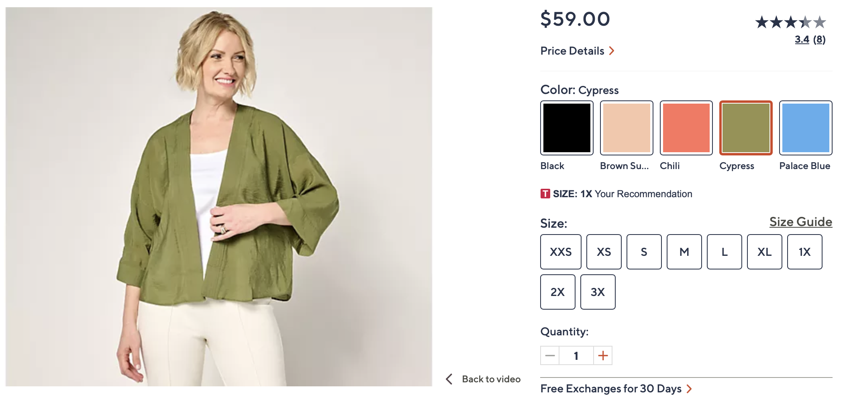Open the 3.4 rating reviews link
The height and width of the screenshot is (400, 845).
pos(802,39)
